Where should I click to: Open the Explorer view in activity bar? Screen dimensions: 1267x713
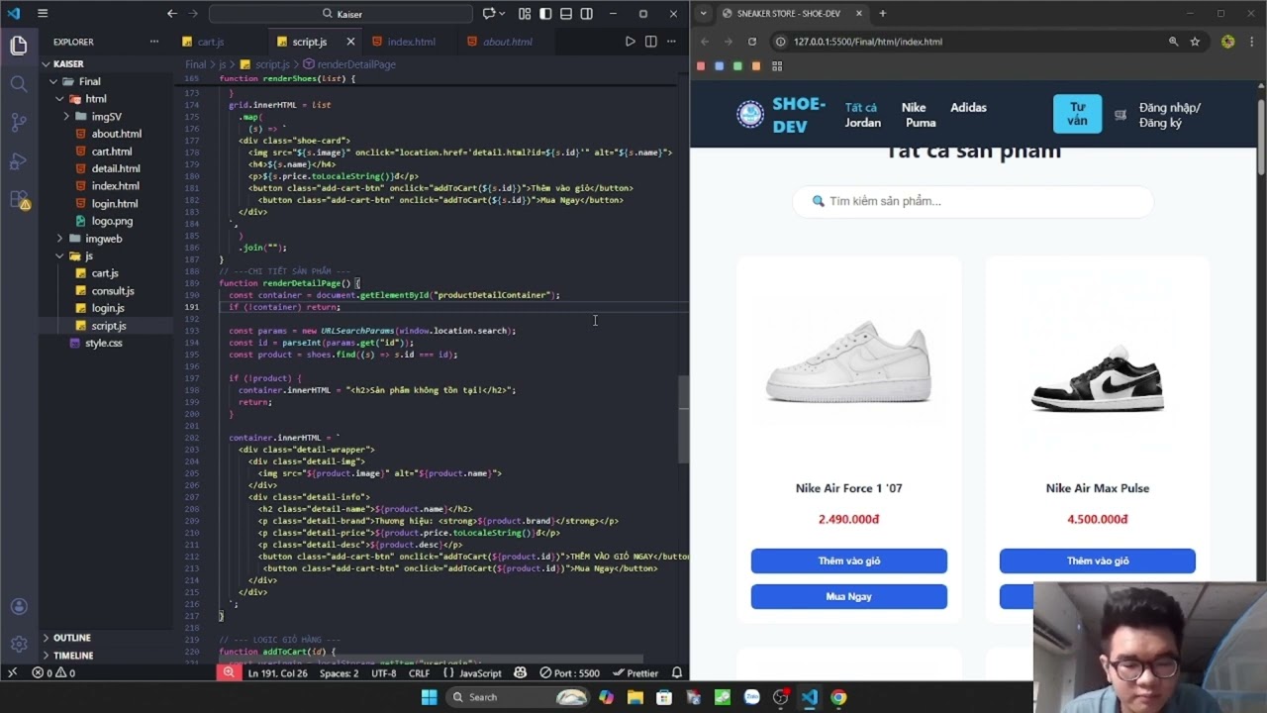(18, 46)
